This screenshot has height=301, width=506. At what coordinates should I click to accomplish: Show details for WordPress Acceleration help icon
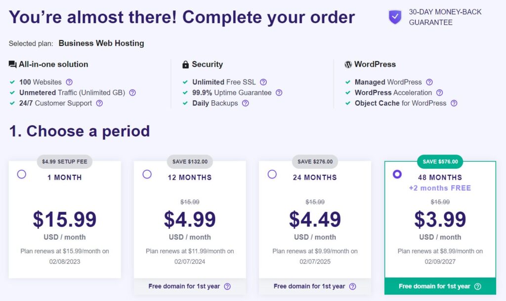(439, 93)
